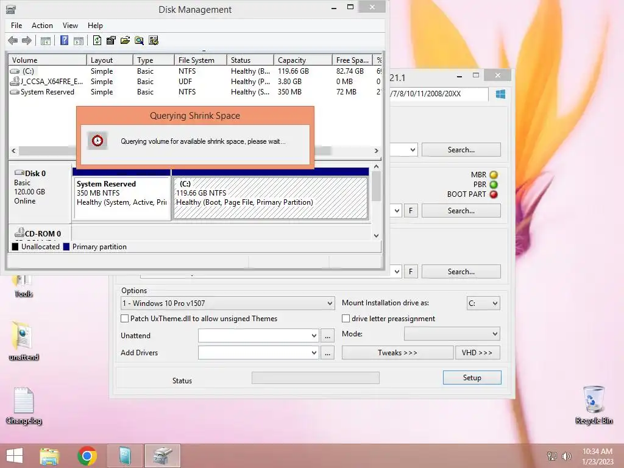Sort volumes by the File System column header

(x=200, y=60)
